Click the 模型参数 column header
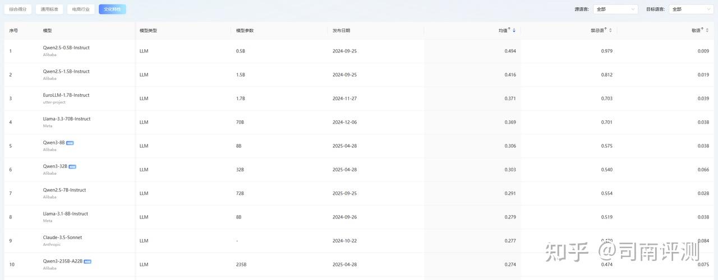718x280 pixels. [x=245, y=30]
